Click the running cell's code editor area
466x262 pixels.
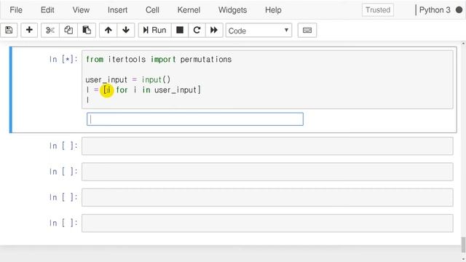coord(267,79)
